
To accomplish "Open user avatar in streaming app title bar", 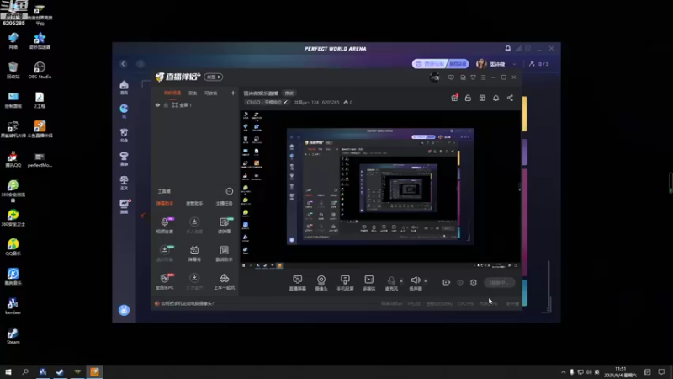I will (434, 77).
